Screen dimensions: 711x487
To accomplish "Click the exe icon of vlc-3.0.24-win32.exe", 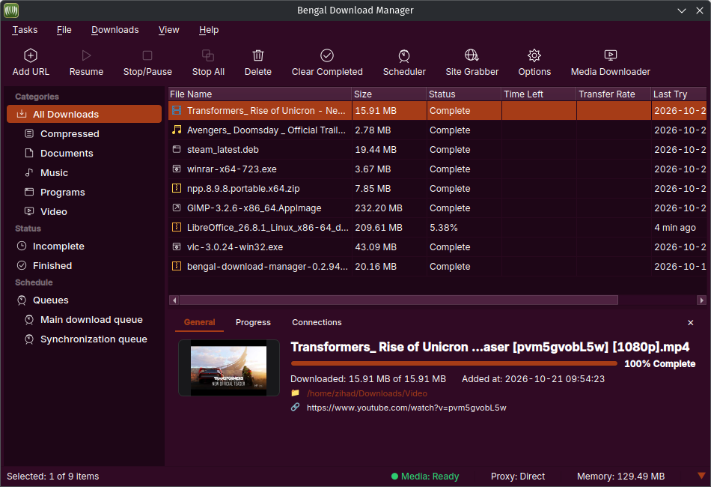I will [177, 247].
